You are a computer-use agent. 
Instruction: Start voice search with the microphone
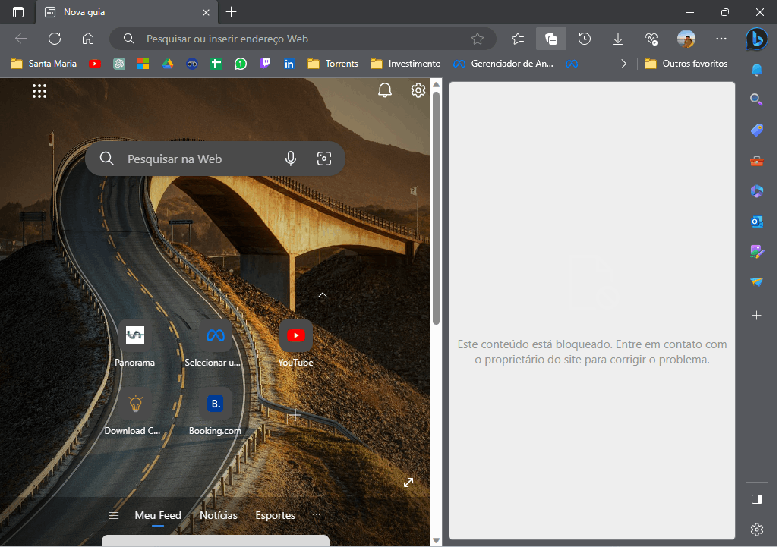coord(291,159)
